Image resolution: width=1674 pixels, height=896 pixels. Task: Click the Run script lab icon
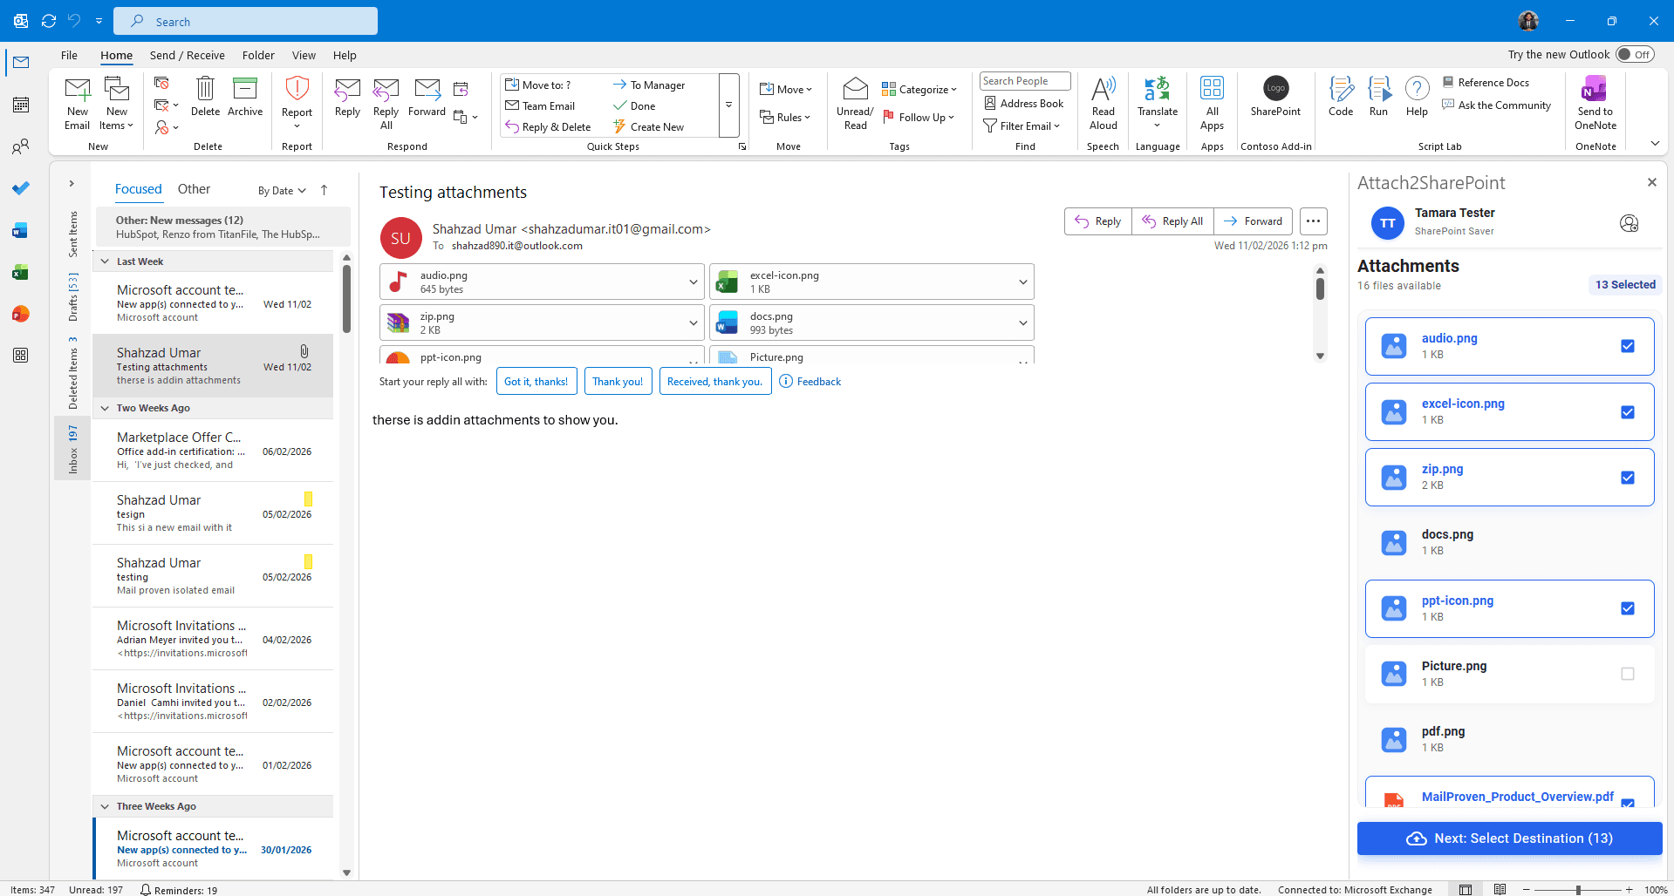(1379, 89)
